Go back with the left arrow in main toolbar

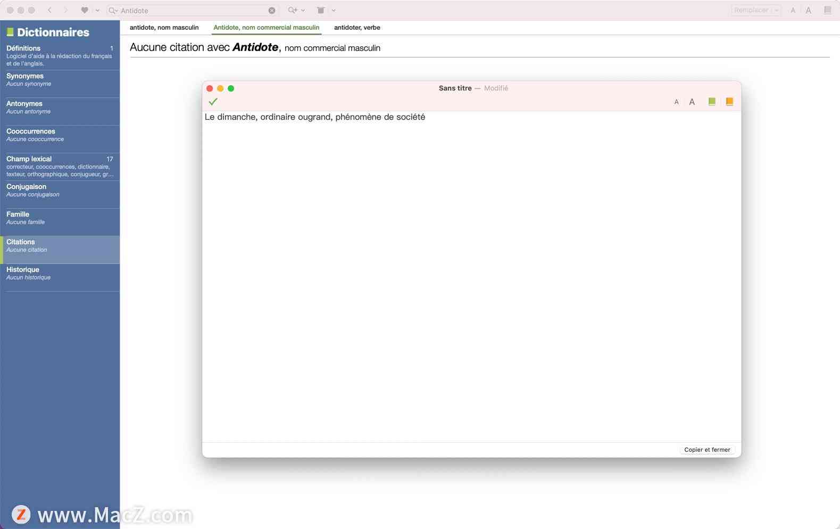pyautogui.click(x=50, y=10)
